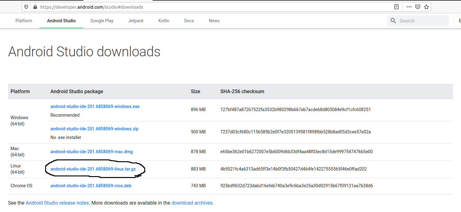Image resolution: width=461 pixels, height=212 pixels.
Task: Open the Google Play tab
Action: [102, 21]
